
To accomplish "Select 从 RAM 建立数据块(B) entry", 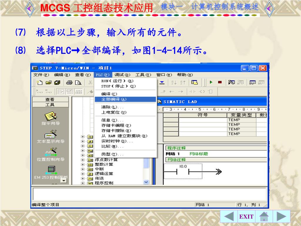I will tap(126, 136).
